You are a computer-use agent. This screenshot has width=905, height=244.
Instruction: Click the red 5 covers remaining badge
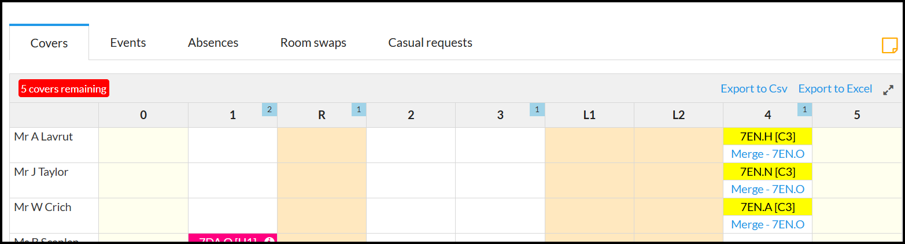(64, 88)
